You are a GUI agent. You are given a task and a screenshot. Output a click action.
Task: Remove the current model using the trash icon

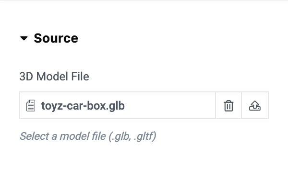point(228,105)
